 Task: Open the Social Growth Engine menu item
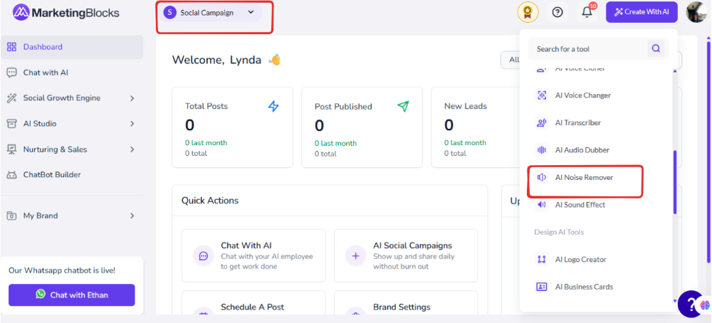coord(72,98)
